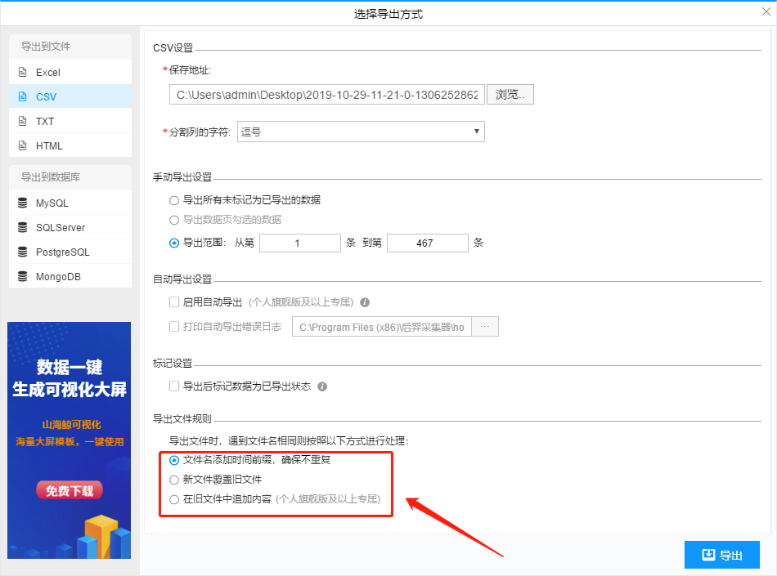777x576 pixels.
Task: Click the TXT file icon in sidebar
Action: coord(22,121)
